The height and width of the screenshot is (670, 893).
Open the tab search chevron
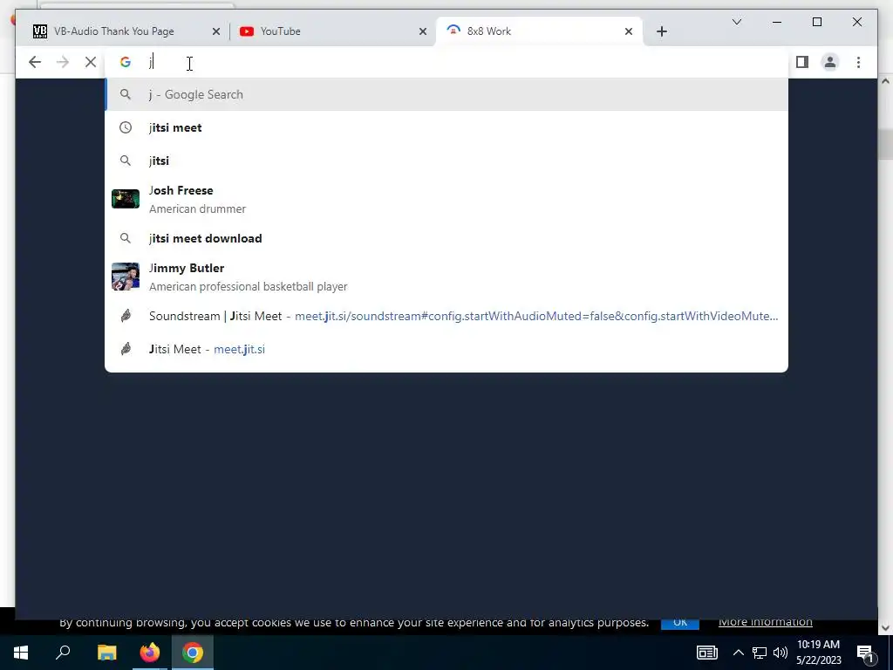click(736, 22)
